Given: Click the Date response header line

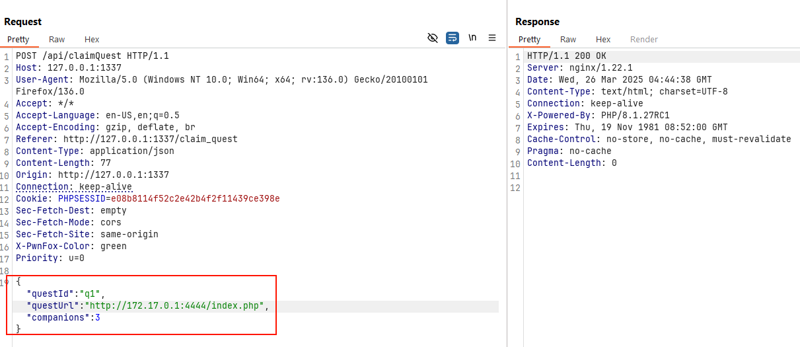Looking at the screenshot, I should click(620, 80).
